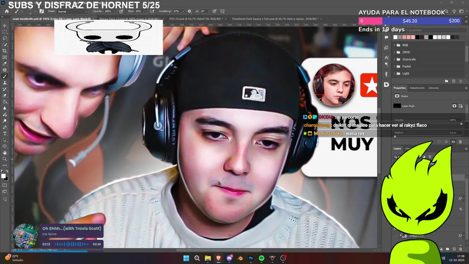Screen dimensions: 469x264
Task: Open the Properties panel menu
Action: pyautogui.click(x=466, y=88)
